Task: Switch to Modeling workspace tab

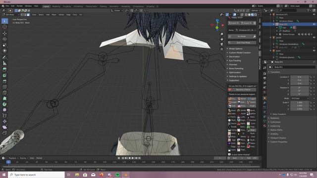Action: 56,6
